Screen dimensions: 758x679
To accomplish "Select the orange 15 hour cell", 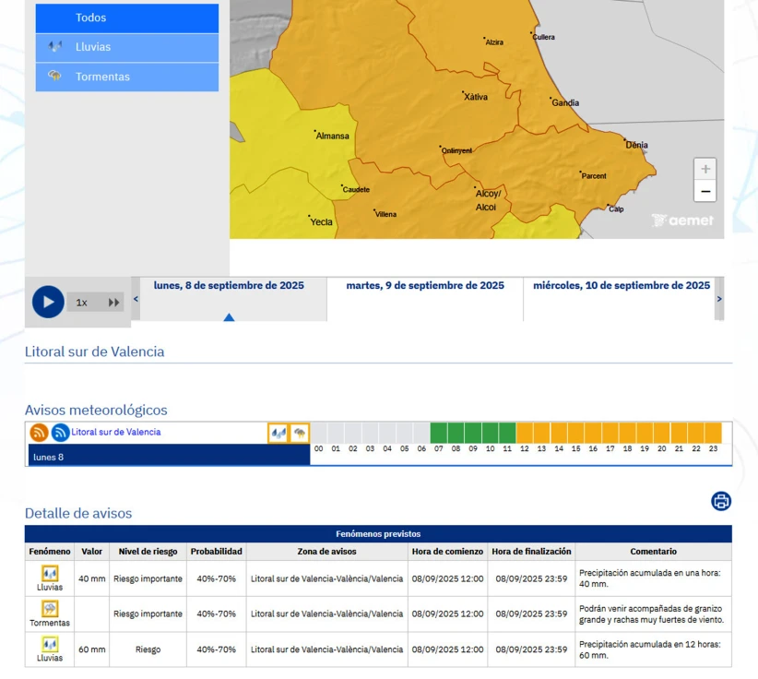I will tap(575, 433).
